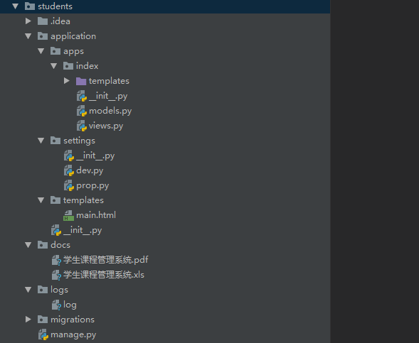Collapse the students root folder arrow
The height and width of the screenshot is (343, 419).
(15, 6)
